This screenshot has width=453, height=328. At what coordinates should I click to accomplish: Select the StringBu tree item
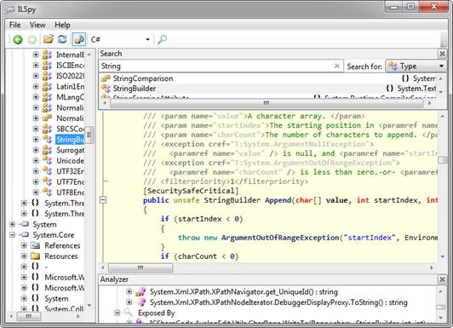(x=70, y=140)
